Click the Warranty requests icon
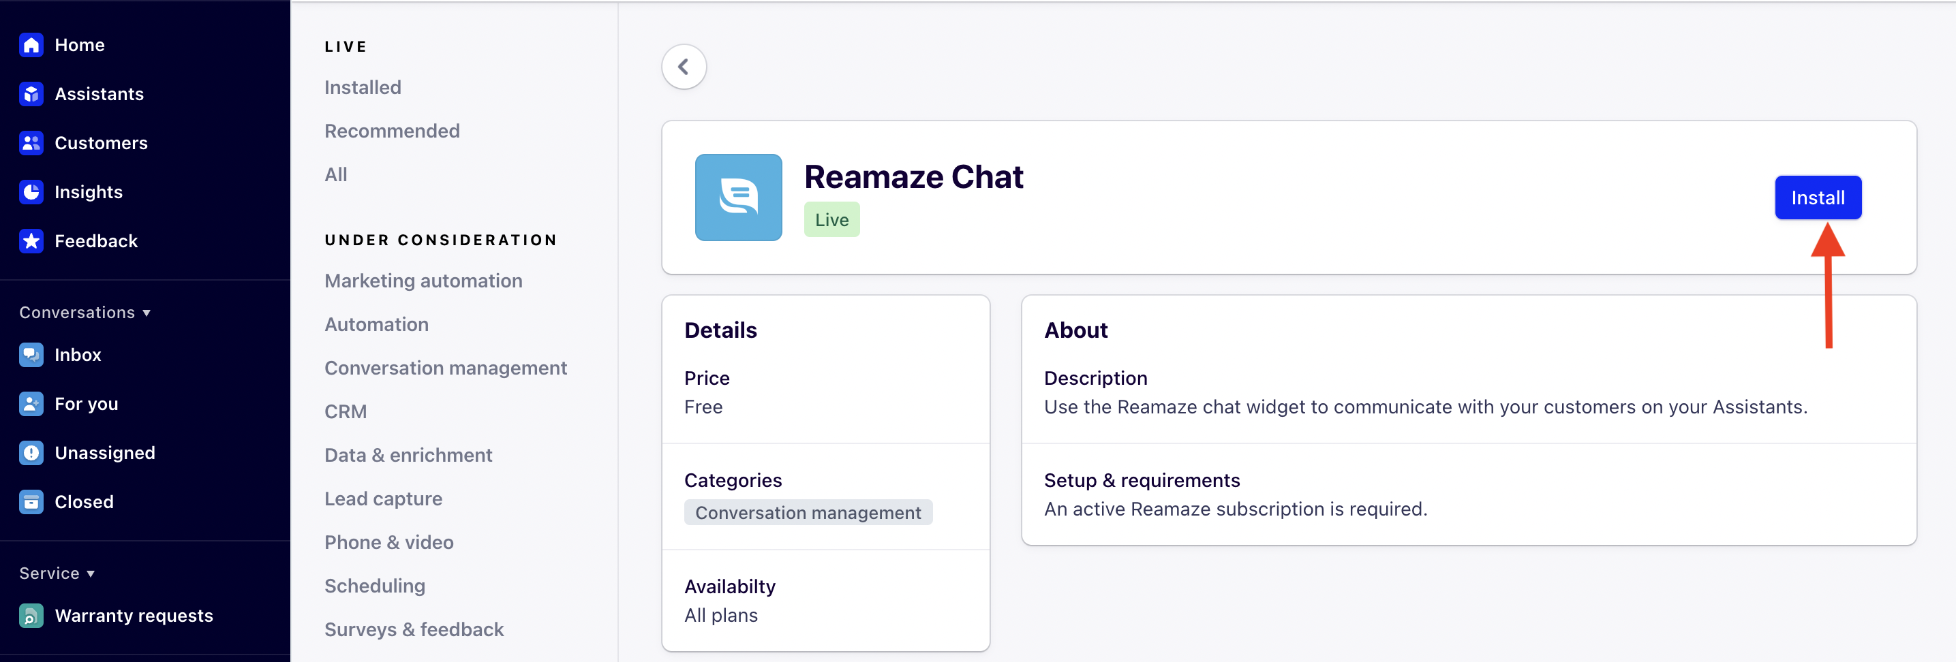Screen dimensions: 1956x662 pos(31,616)
